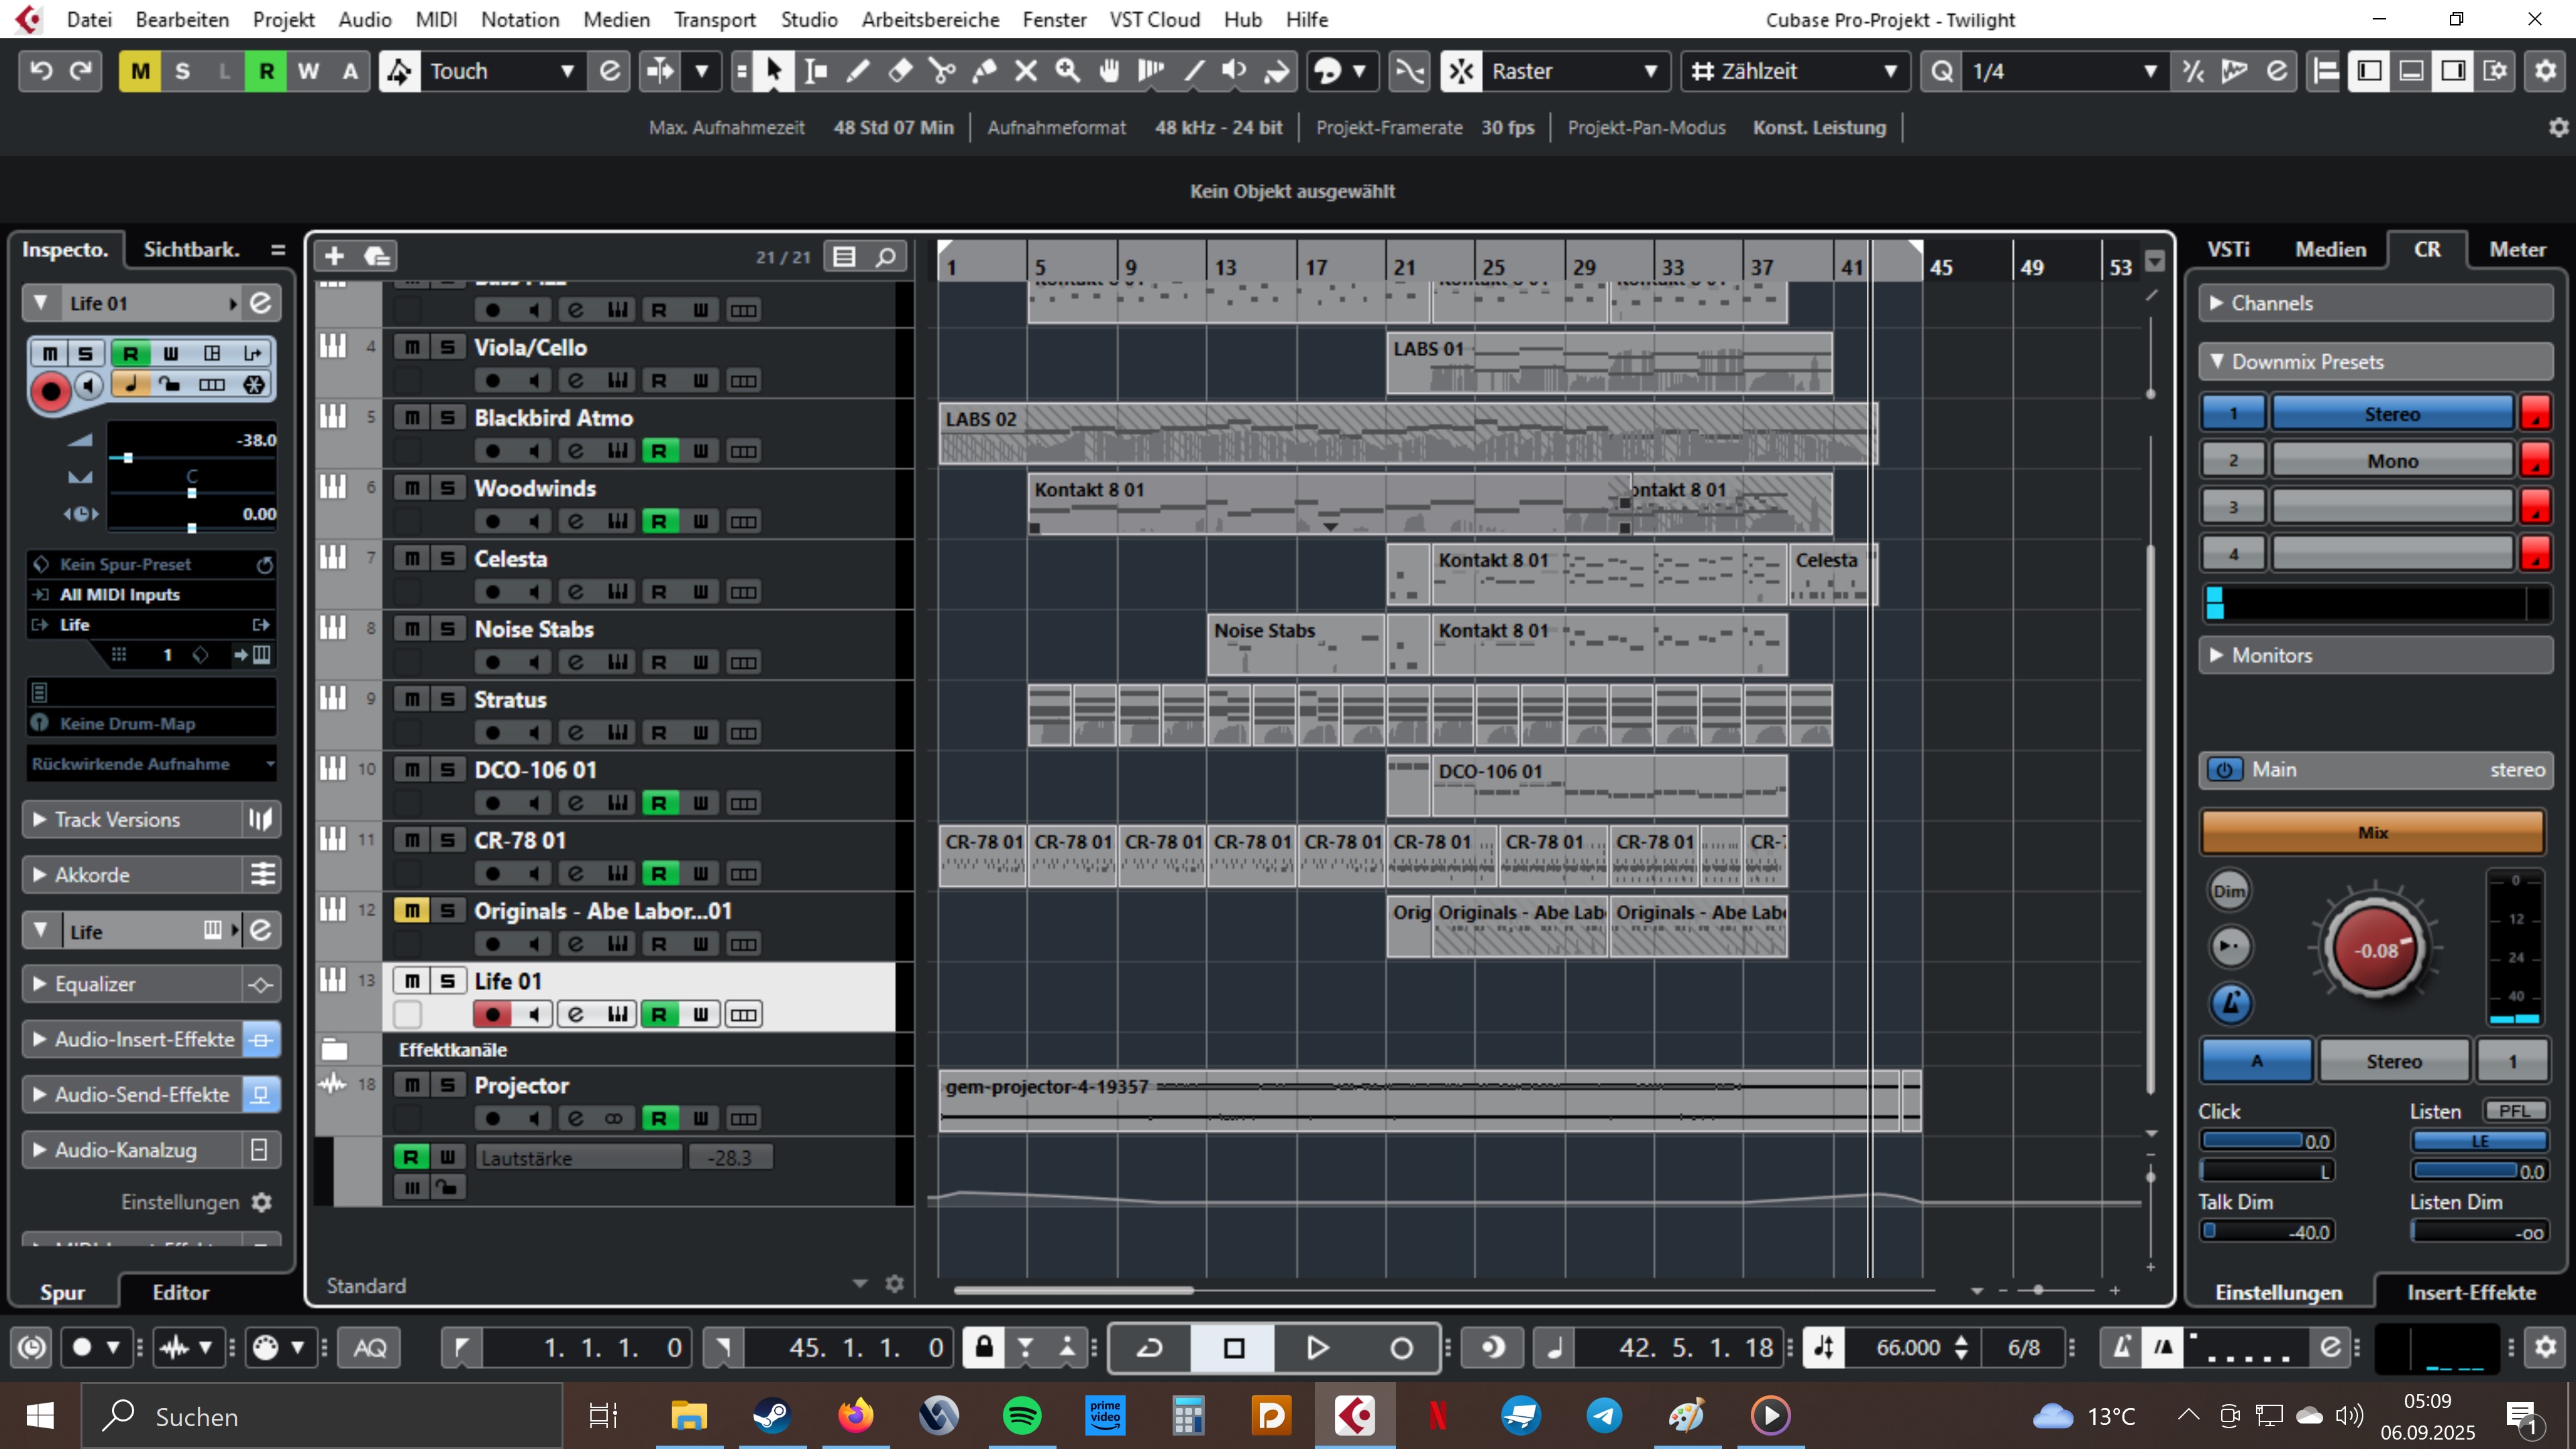Viewport: 2576px width, 1449px height.
Task: Expand the Equalizer inspector section
Action: tap(95, 984)
